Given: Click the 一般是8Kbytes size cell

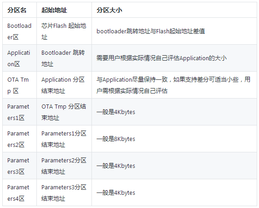Looking at the screenshot, I should click(174, 139).
